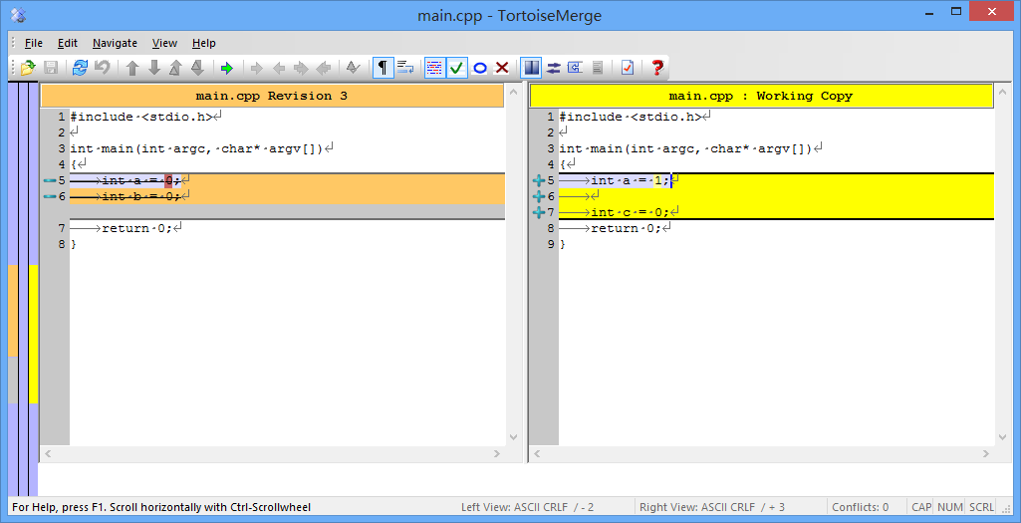1021x523 pixels.
Task: Click the gray single left arrow icon
Action: coord(279,68)
